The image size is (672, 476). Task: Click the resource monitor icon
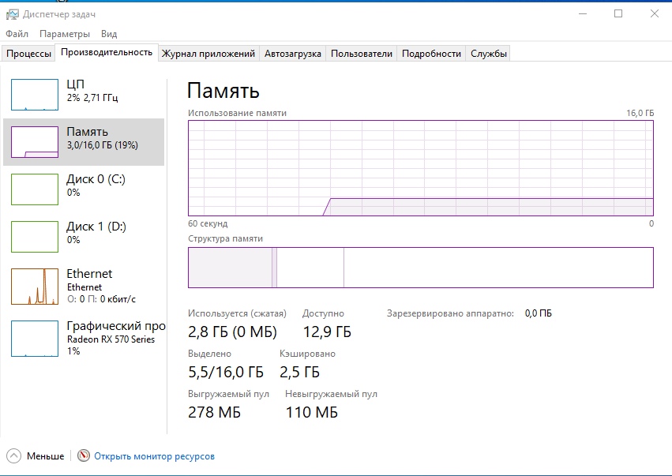(x=84, y=456)
